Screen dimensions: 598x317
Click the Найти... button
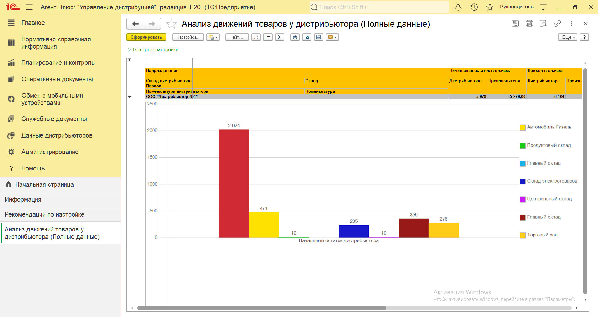coord(237,37)
